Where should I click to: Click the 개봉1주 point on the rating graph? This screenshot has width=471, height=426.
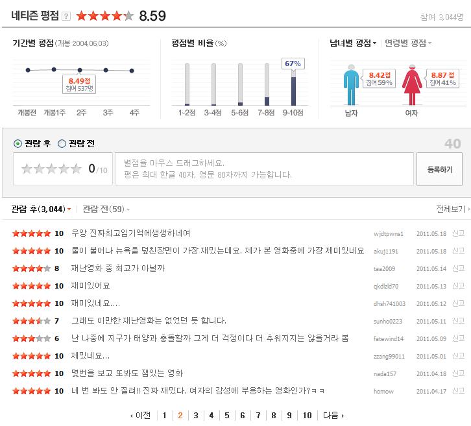coord(54,69)
